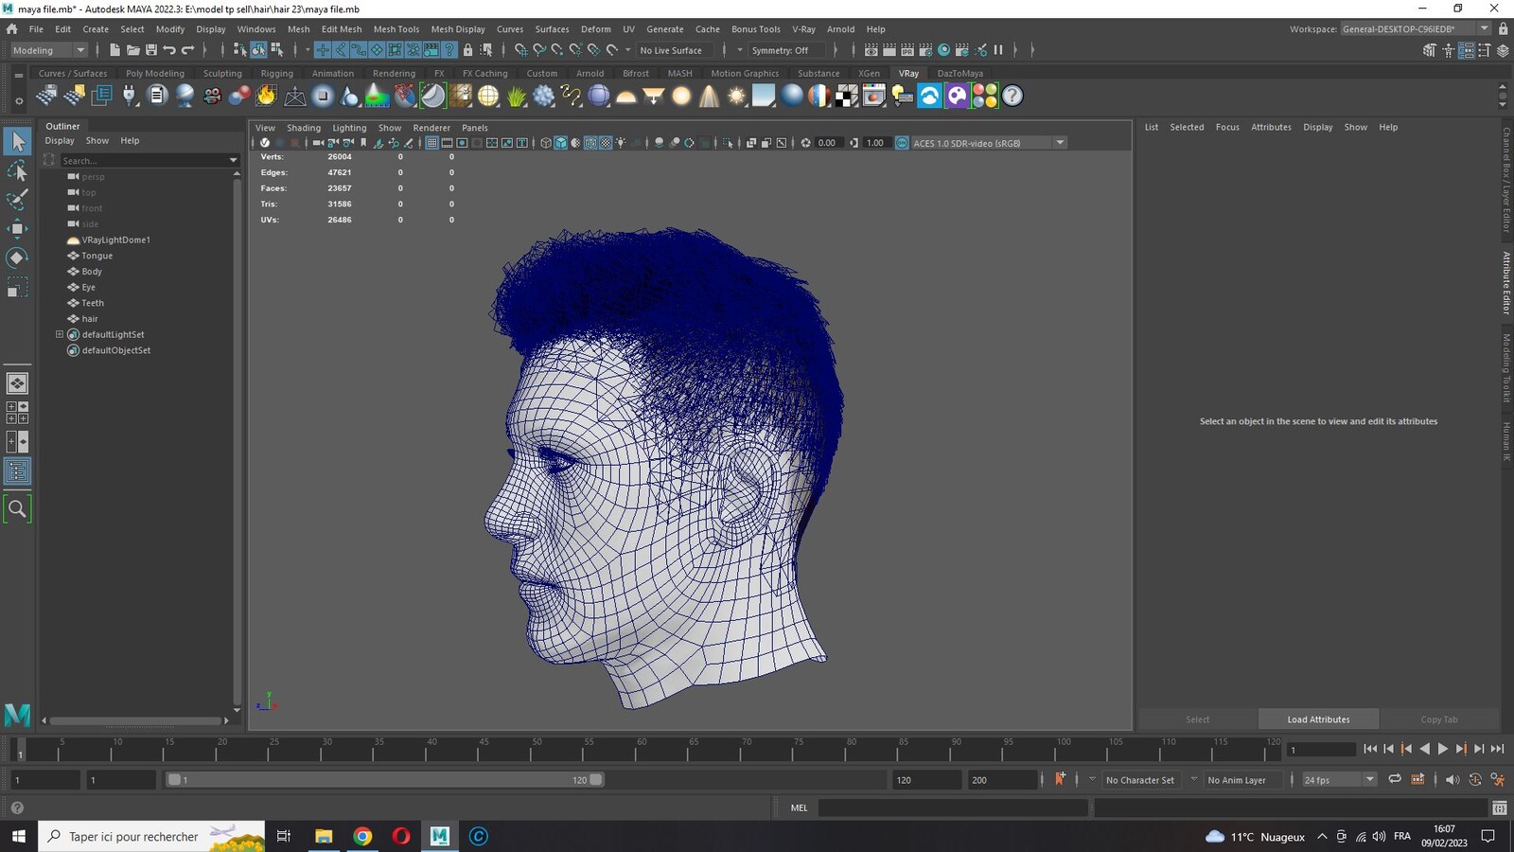Open the 24 fps frame rate dropdown
Image resolution: width=1514 pixels, height=852 pixels.
coord(1338,780)
